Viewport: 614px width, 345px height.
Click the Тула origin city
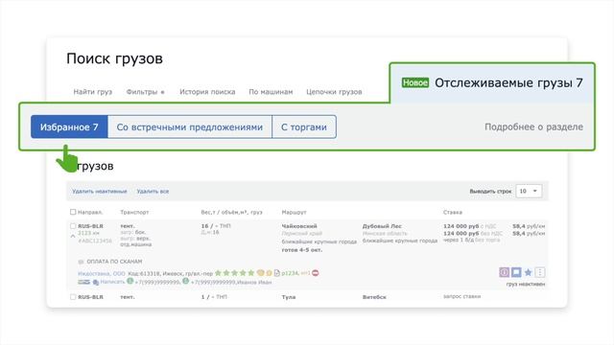289,297
